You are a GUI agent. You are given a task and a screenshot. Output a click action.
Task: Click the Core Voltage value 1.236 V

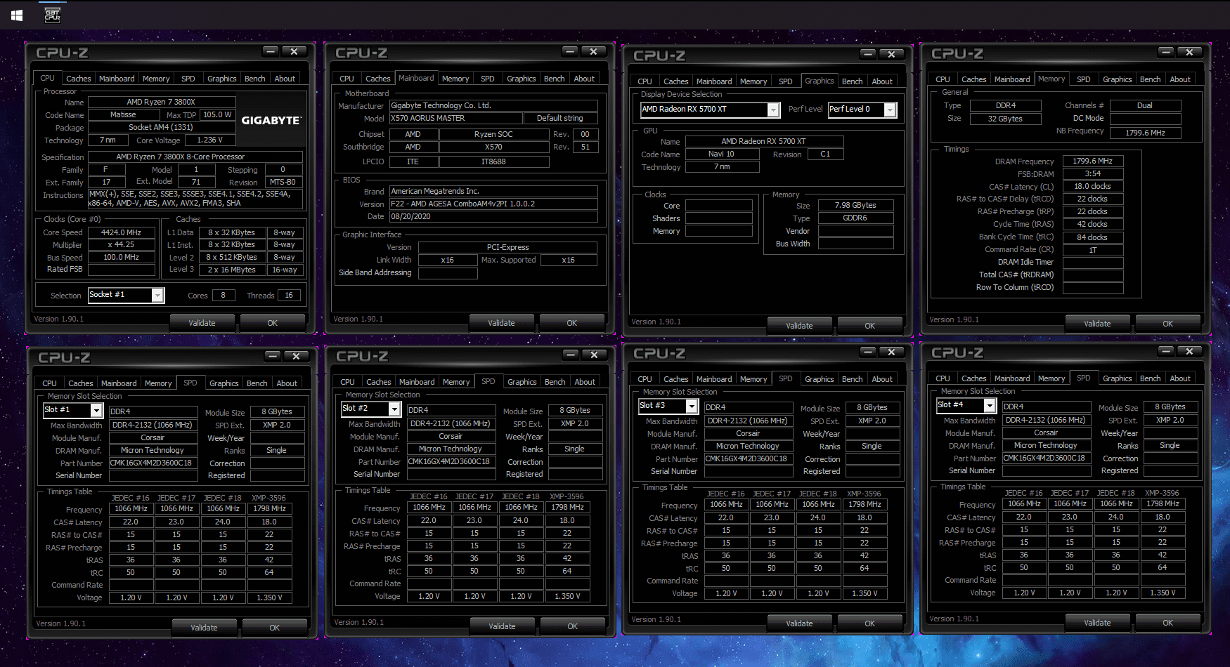click(x=211, y=140)
